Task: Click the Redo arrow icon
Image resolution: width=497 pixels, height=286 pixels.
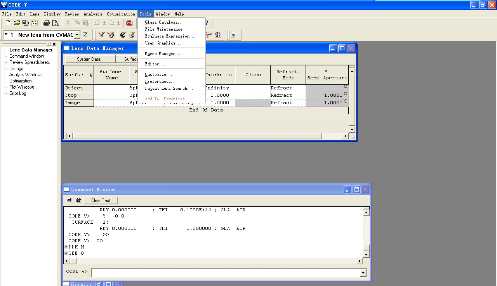Action: tap(111, 23)
